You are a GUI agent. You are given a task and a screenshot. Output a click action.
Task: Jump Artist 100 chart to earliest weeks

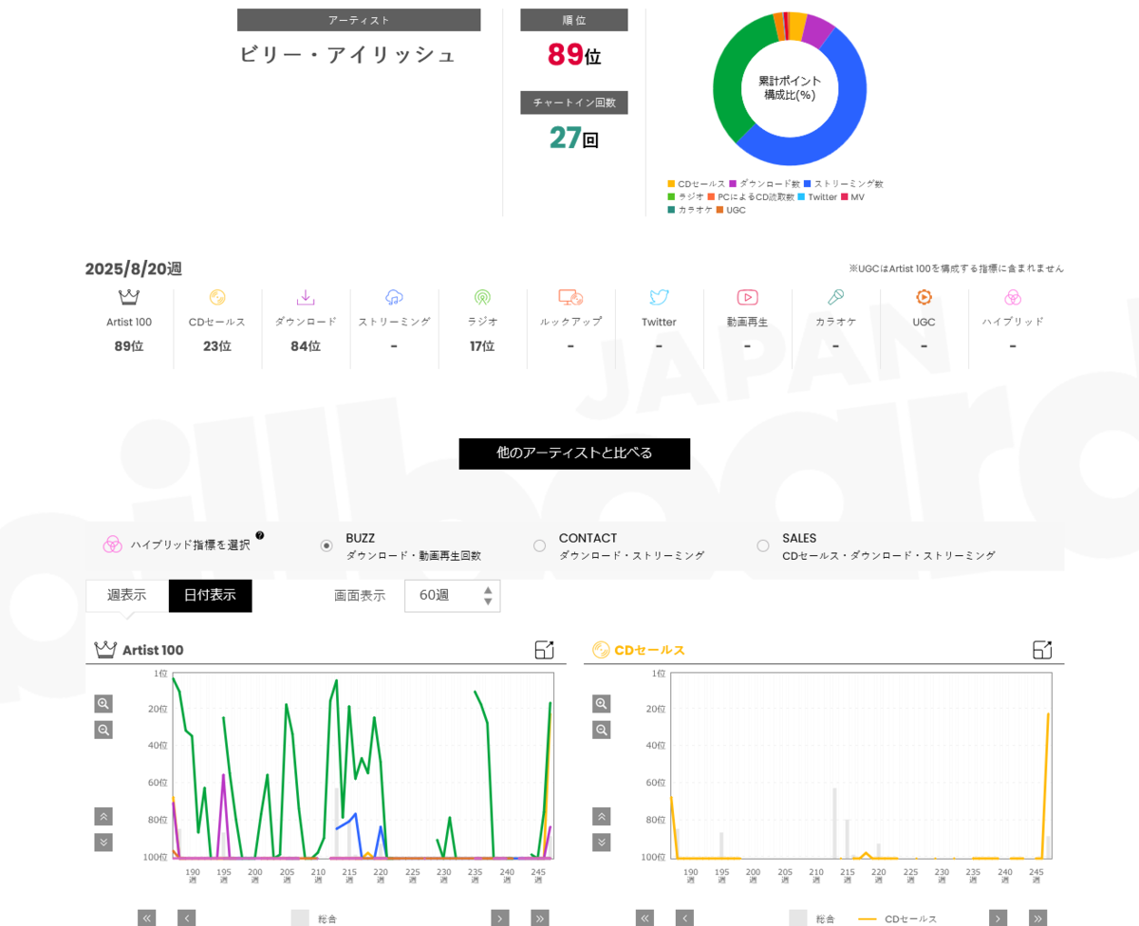pyautogui.click(x=146, y=918)
